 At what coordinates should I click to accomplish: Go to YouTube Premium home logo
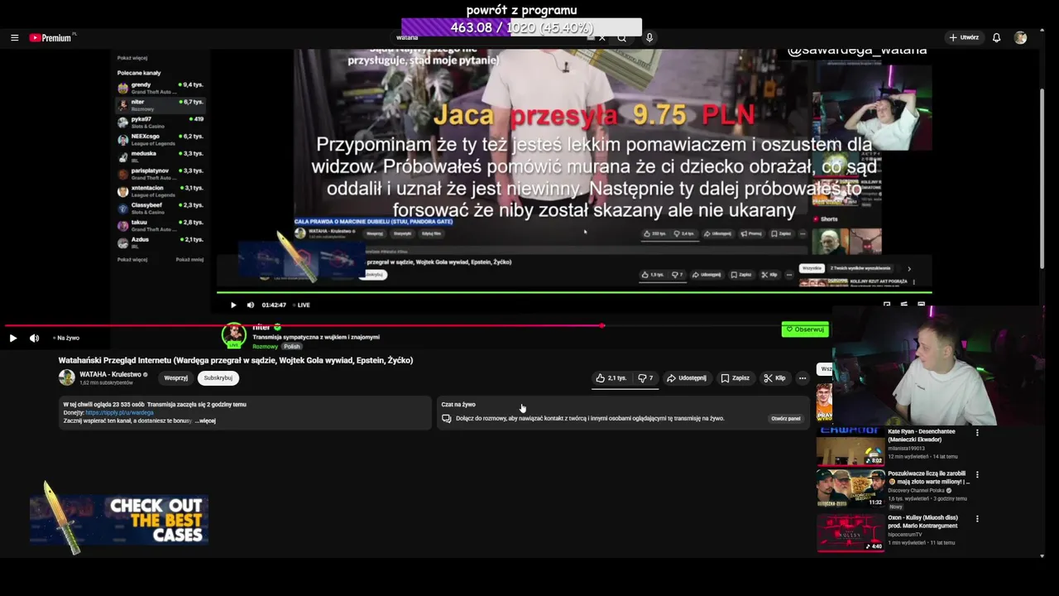click(x=52, y=37)
